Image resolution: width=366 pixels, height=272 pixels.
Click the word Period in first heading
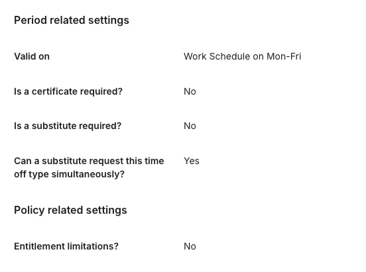point(30,21)
